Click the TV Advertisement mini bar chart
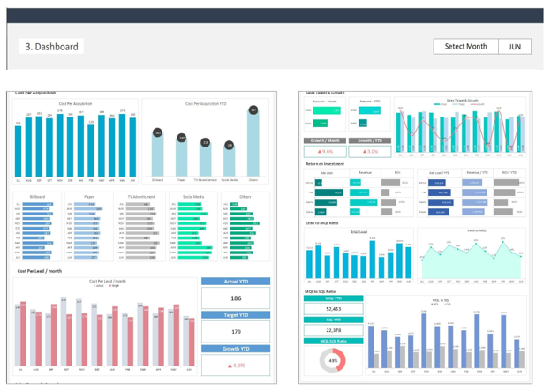The height and width of the screenshot is (392, 551). tap(141, 227)
